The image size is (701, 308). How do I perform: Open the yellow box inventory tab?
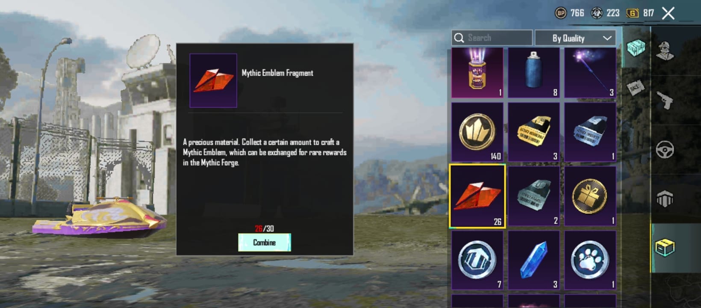click(665, 248)
